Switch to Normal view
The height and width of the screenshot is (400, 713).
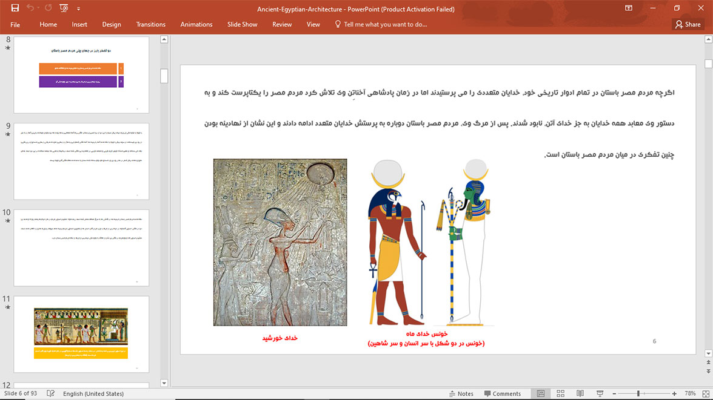pyautogui.click(x=541, y=393)
